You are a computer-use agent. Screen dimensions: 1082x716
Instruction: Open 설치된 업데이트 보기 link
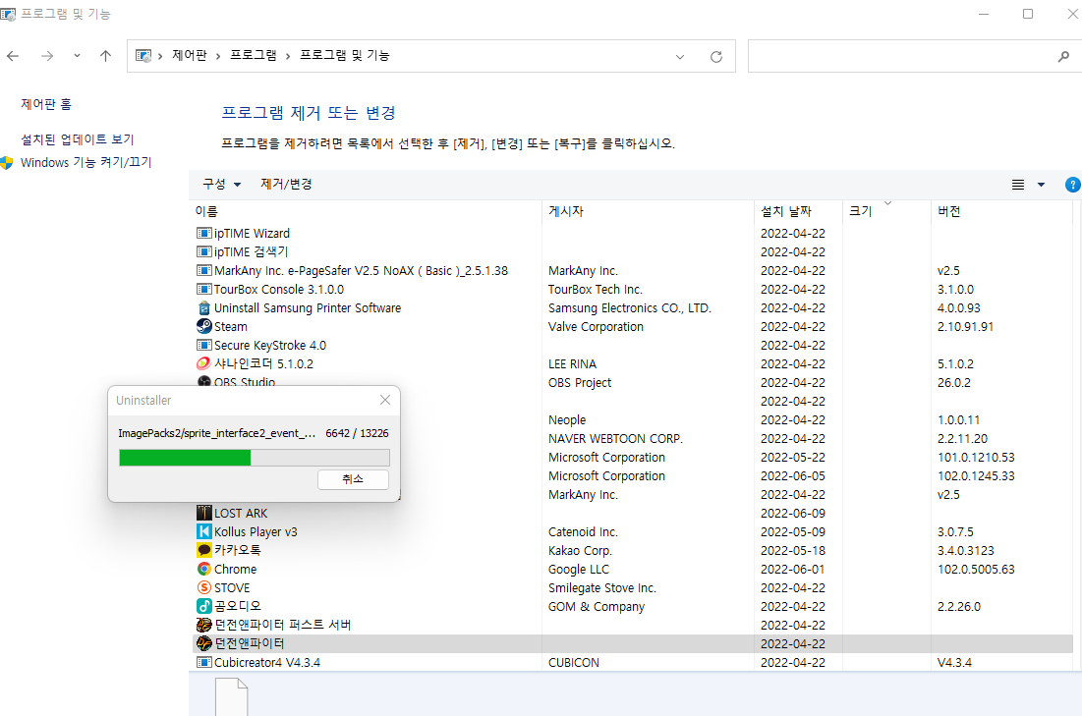(x=78, y=139)
